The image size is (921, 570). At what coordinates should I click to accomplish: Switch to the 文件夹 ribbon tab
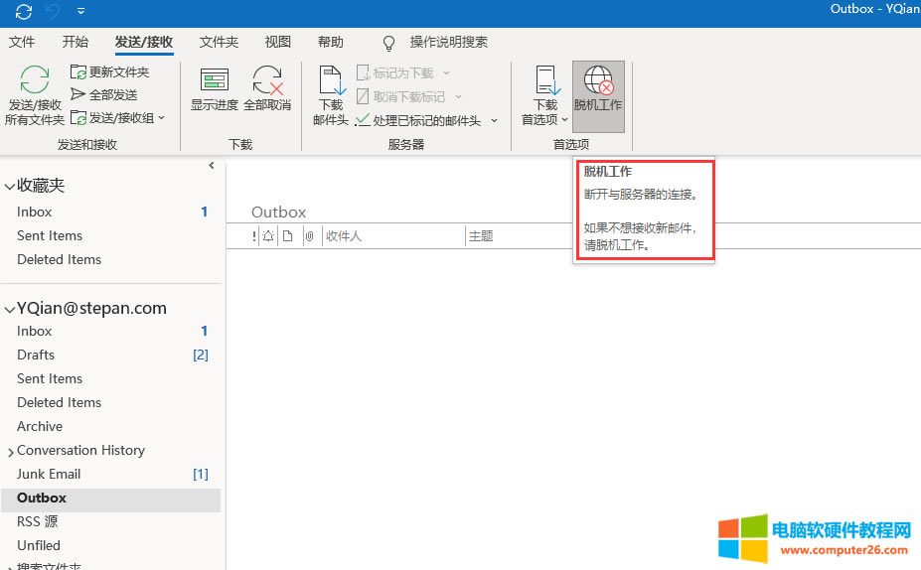click(219, 42)
